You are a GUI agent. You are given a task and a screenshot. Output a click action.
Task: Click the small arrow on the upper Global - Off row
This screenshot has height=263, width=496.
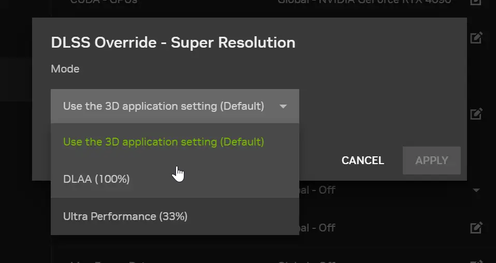(476, 190)
